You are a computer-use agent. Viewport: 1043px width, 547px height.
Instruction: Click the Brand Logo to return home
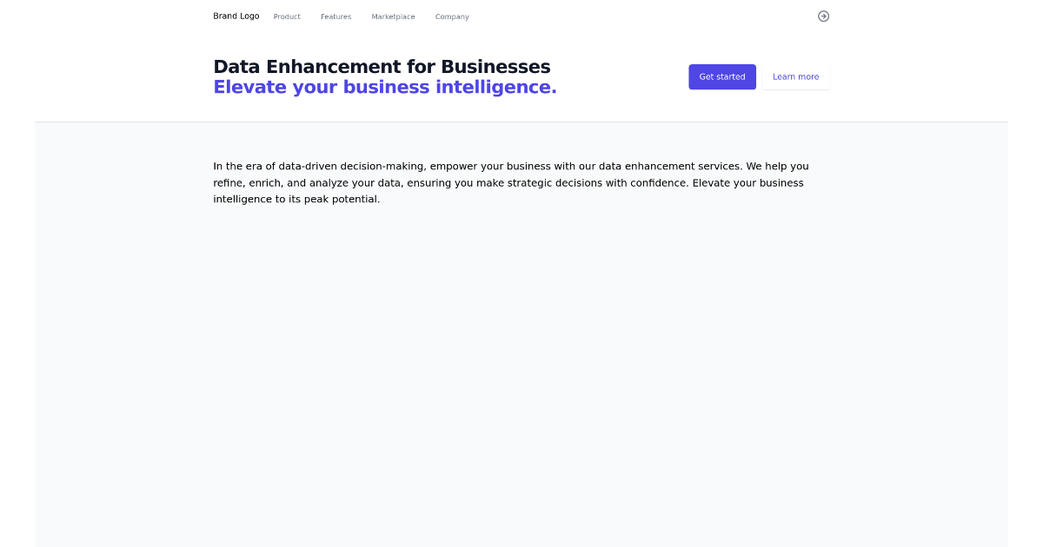tap(236, 16)
